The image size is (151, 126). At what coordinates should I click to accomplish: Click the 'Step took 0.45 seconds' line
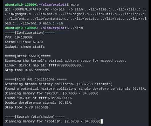coord(28,70)
